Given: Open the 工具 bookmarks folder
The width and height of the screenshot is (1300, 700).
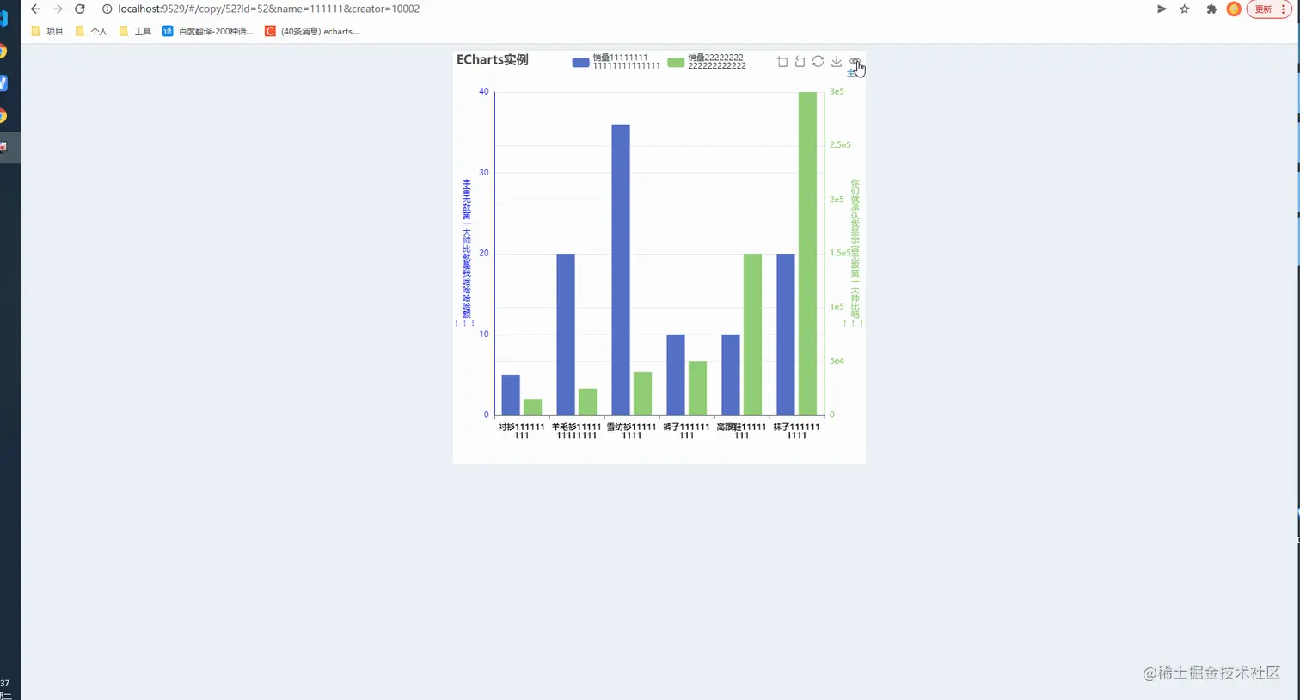Looking at the screenshot, I should tap(135, 31).
